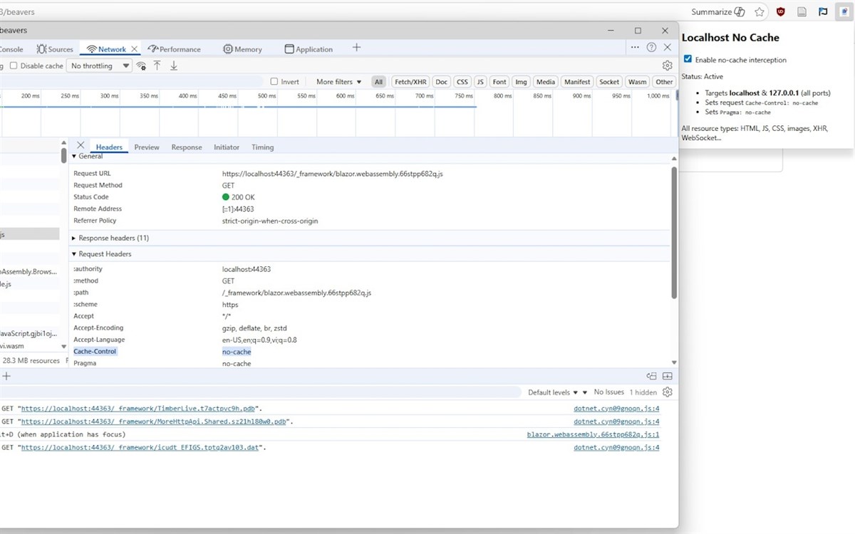Click the quick view dock icon in drawer bar
Image resolution: width=855 pixels, height=534 pixels.
pos(651,376)
